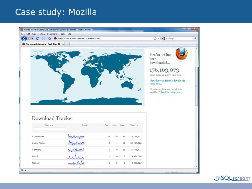
Task: Click the scrollbar up arrow
Action: click(x=197, y=48)
